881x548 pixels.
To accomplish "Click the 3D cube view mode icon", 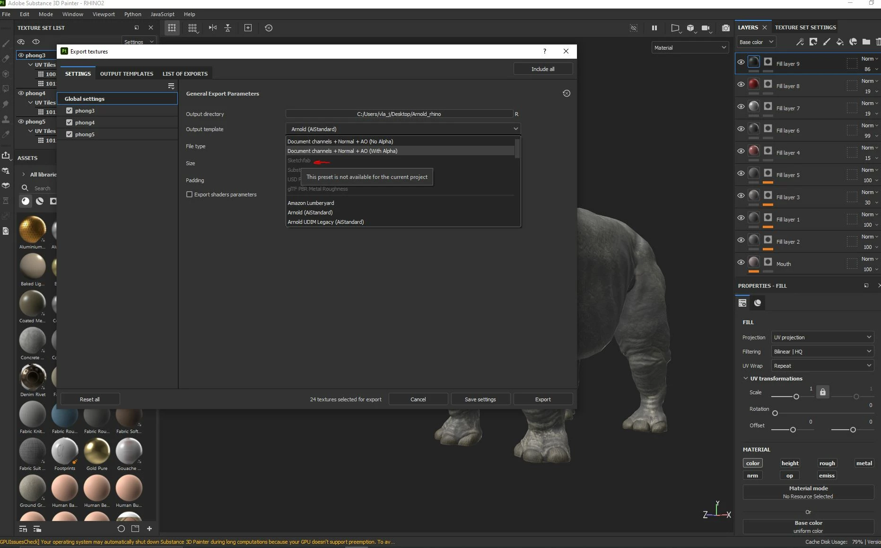I will [x=690, y=28].
